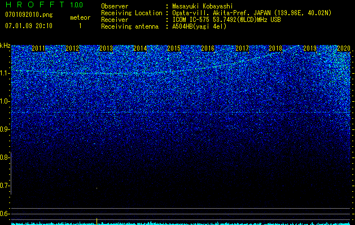The width and height of the screenshot is (355, 225).
Task: Click the meteor label in the header
Action: tap(80, 17)
